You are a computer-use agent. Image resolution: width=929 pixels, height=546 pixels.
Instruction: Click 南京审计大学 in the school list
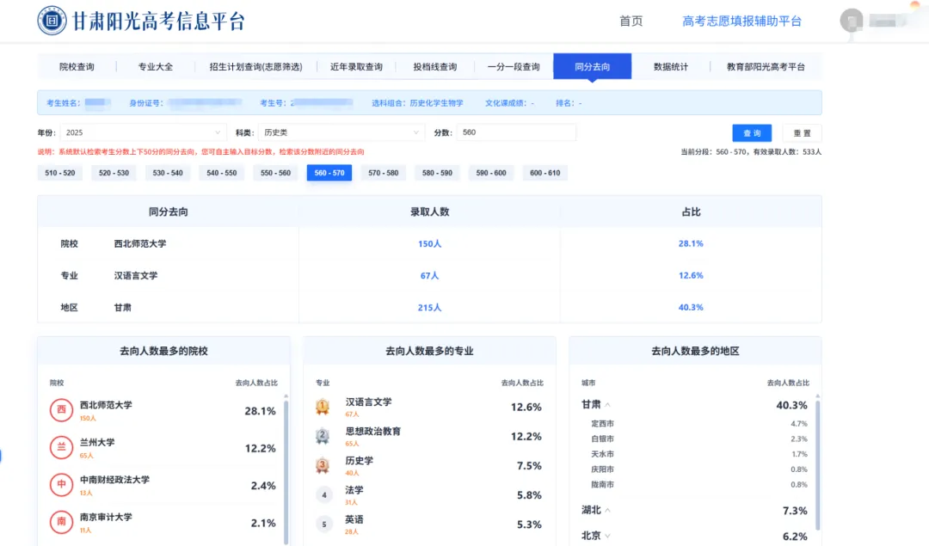106,517
